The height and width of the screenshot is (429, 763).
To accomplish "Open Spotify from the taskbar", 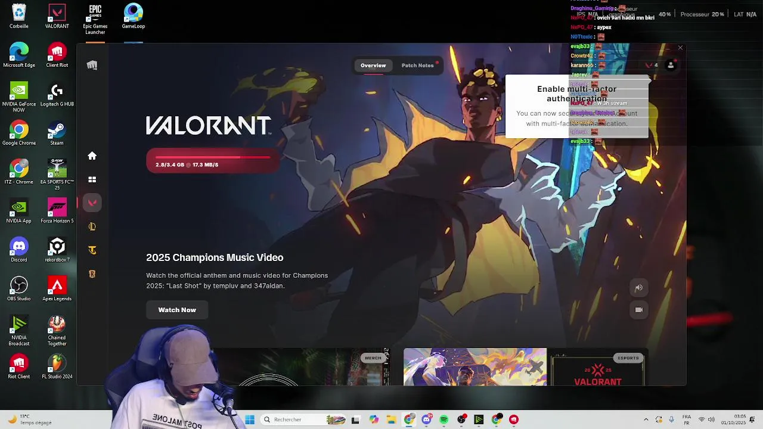I will [443, 419].
